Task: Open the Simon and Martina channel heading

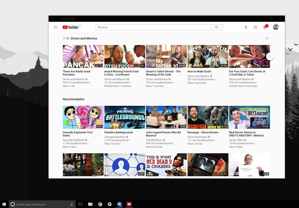Action: tap(83, 38)
